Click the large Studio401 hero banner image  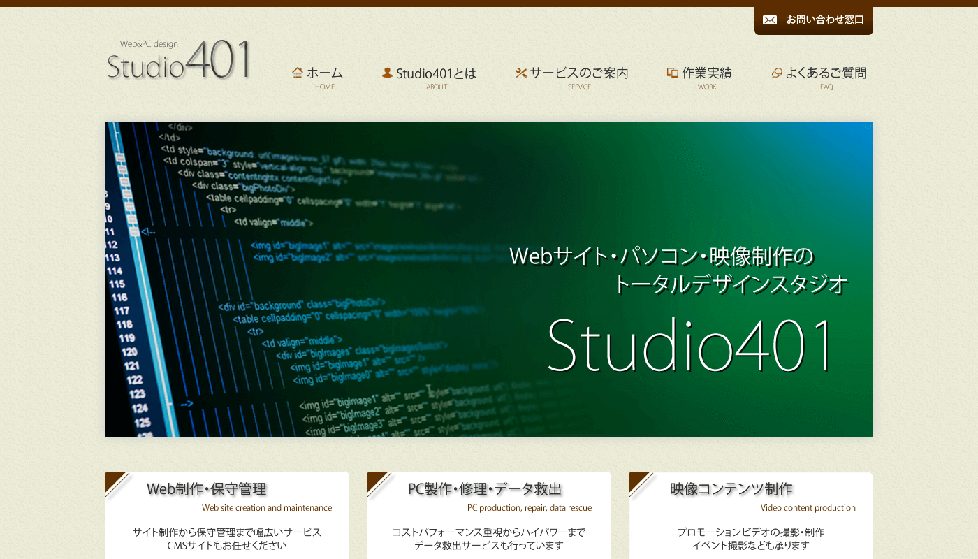pyautogui.click(x=489, y=279)
